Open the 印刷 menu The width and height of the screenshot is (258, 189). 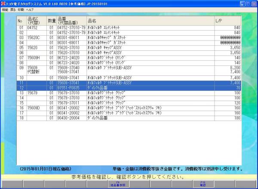coord(21,10)
